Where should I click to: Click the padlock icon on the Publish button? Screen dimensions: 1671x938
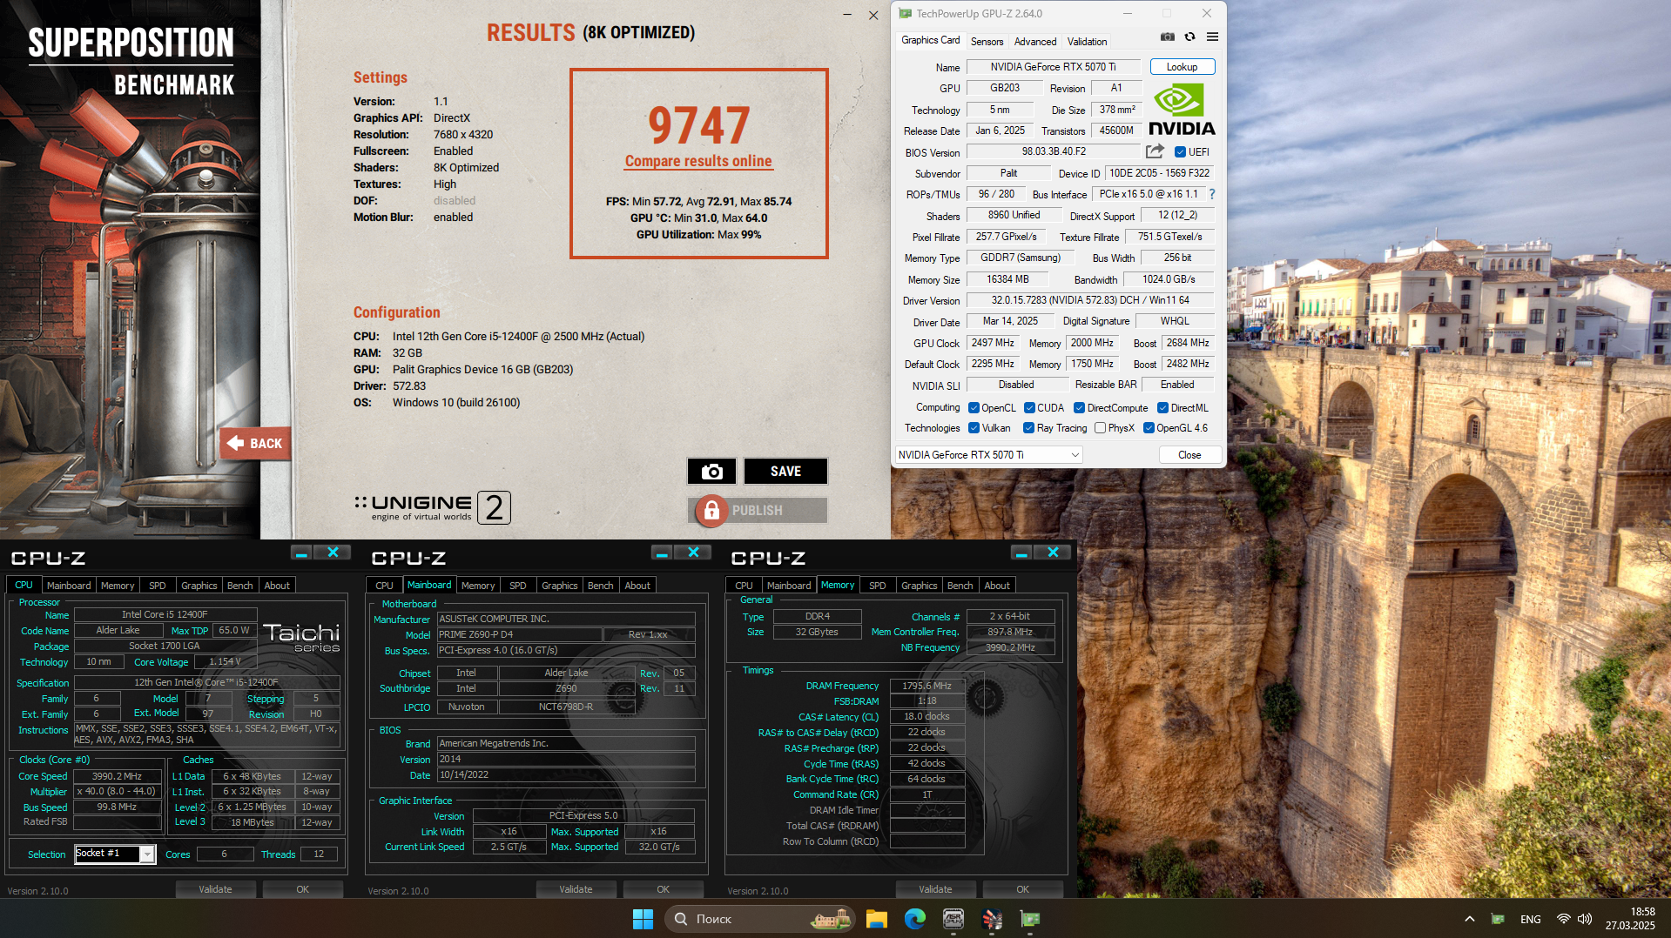(711, 511)
